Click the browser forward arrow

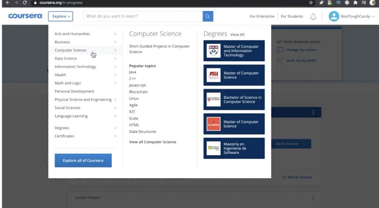click(16, 3)
